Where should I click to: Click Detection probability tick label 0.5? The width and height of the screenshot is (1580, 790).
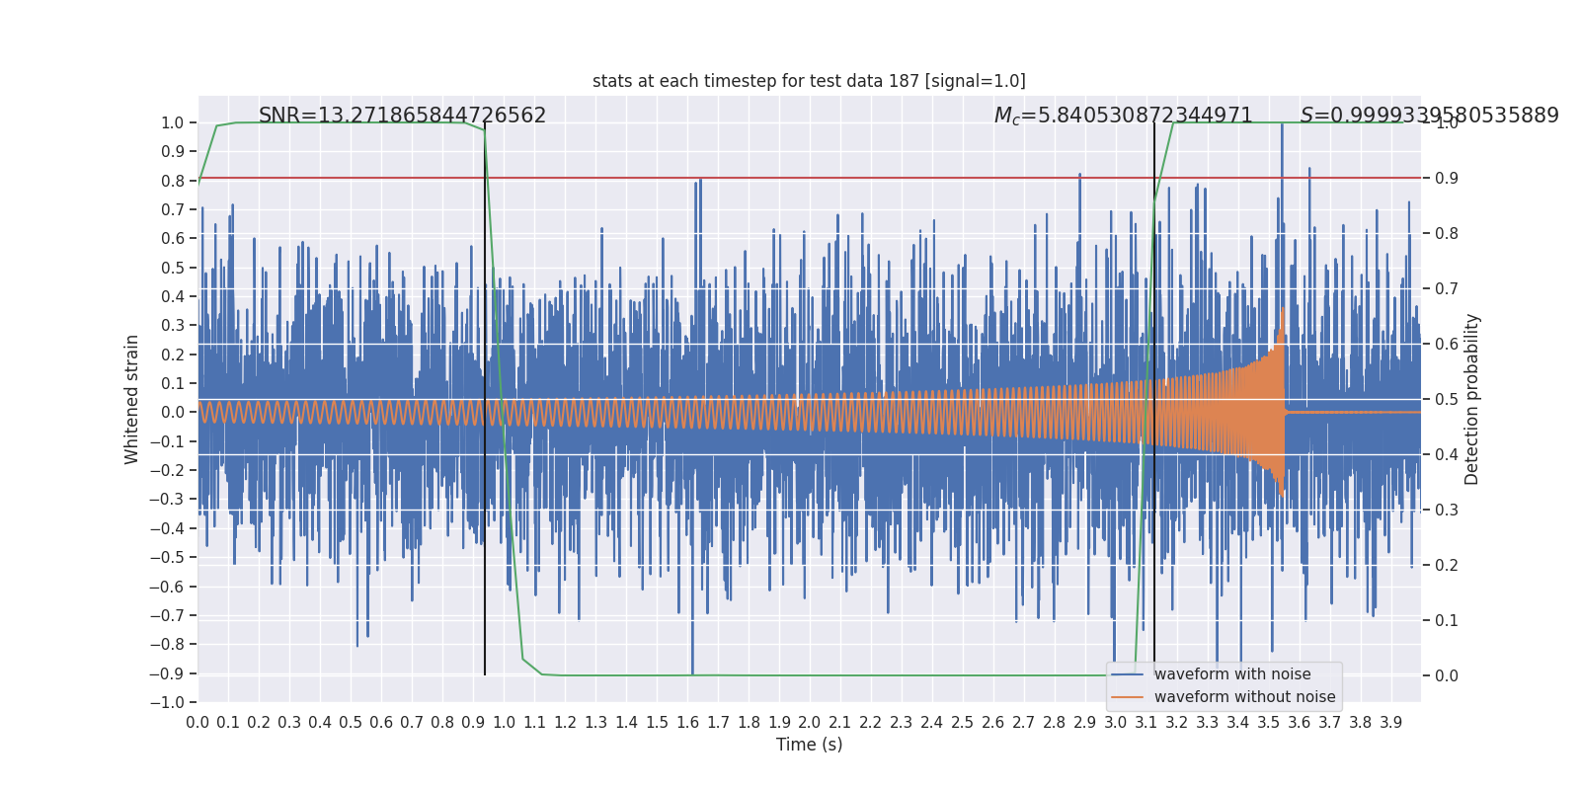pos(1447,400)
